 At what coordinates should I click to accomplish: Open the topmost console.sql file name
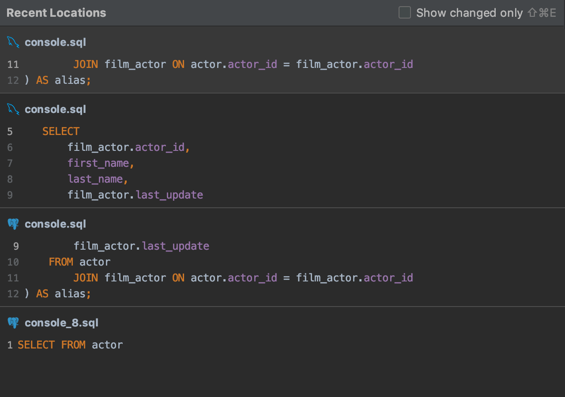[x=55, y=42]
